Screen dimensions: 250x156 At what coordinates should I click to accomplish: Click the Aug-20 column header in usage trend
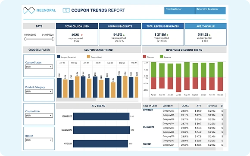point(110,63)
